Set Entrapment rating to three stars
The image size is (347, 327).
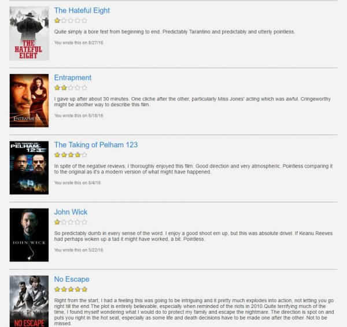click(71, 88)
